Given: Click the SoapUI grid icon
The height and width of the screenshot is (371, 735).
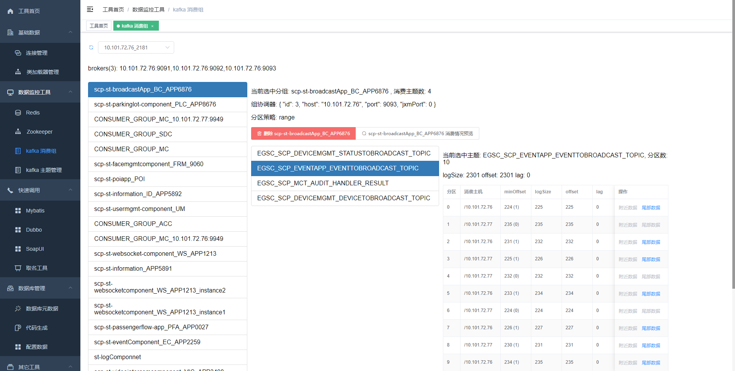Looking at the screenshot, I should [x=18, y=249].
